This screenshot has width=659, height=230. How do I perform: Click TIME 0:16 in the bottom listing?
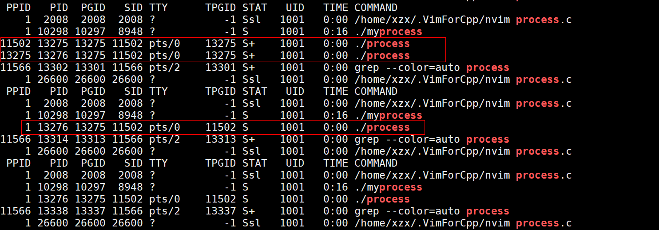[336, 187]
